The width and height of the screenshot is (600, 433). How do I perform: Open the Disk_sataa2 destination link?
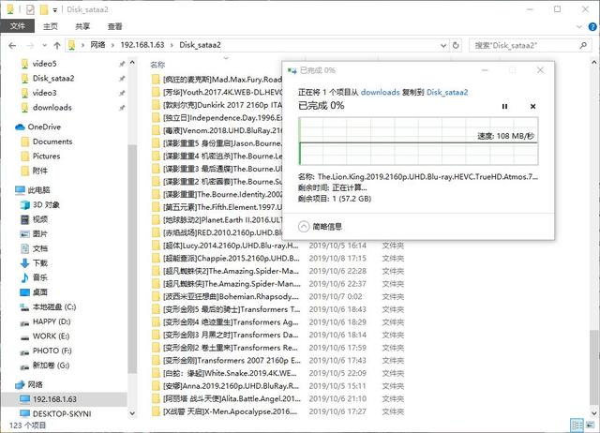tap(447, 92)
